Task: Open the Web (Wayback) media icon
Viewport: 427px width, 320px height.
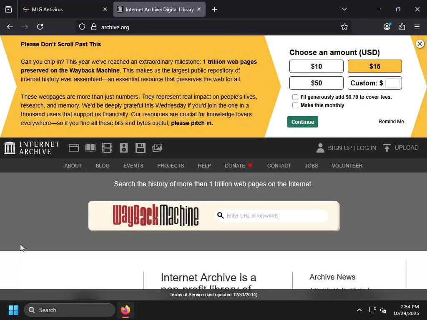Action: 73,148
